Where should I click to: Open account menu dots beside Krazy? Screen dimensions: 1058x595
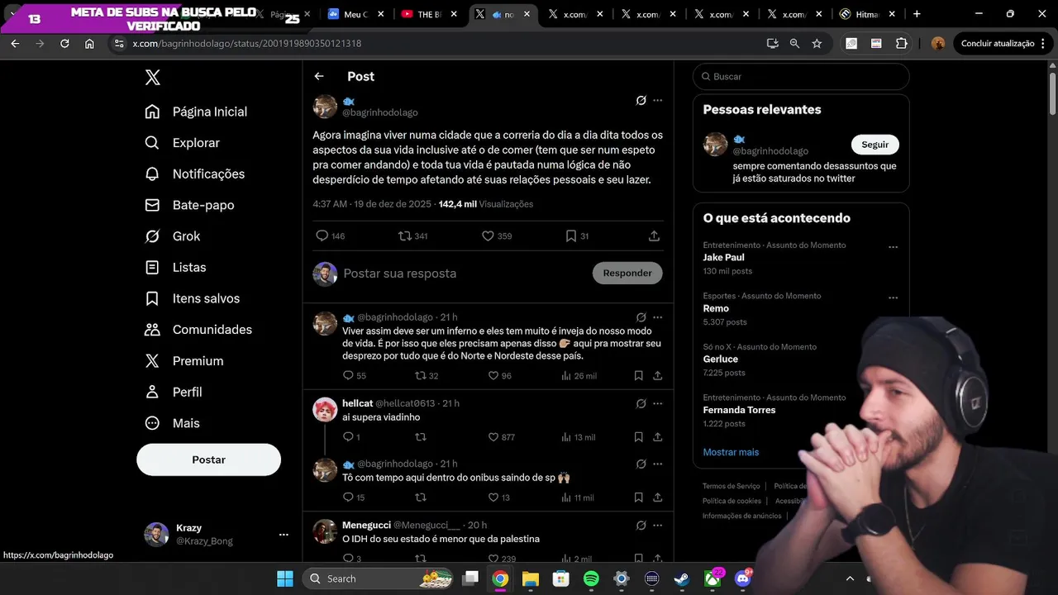pos(284,535)
